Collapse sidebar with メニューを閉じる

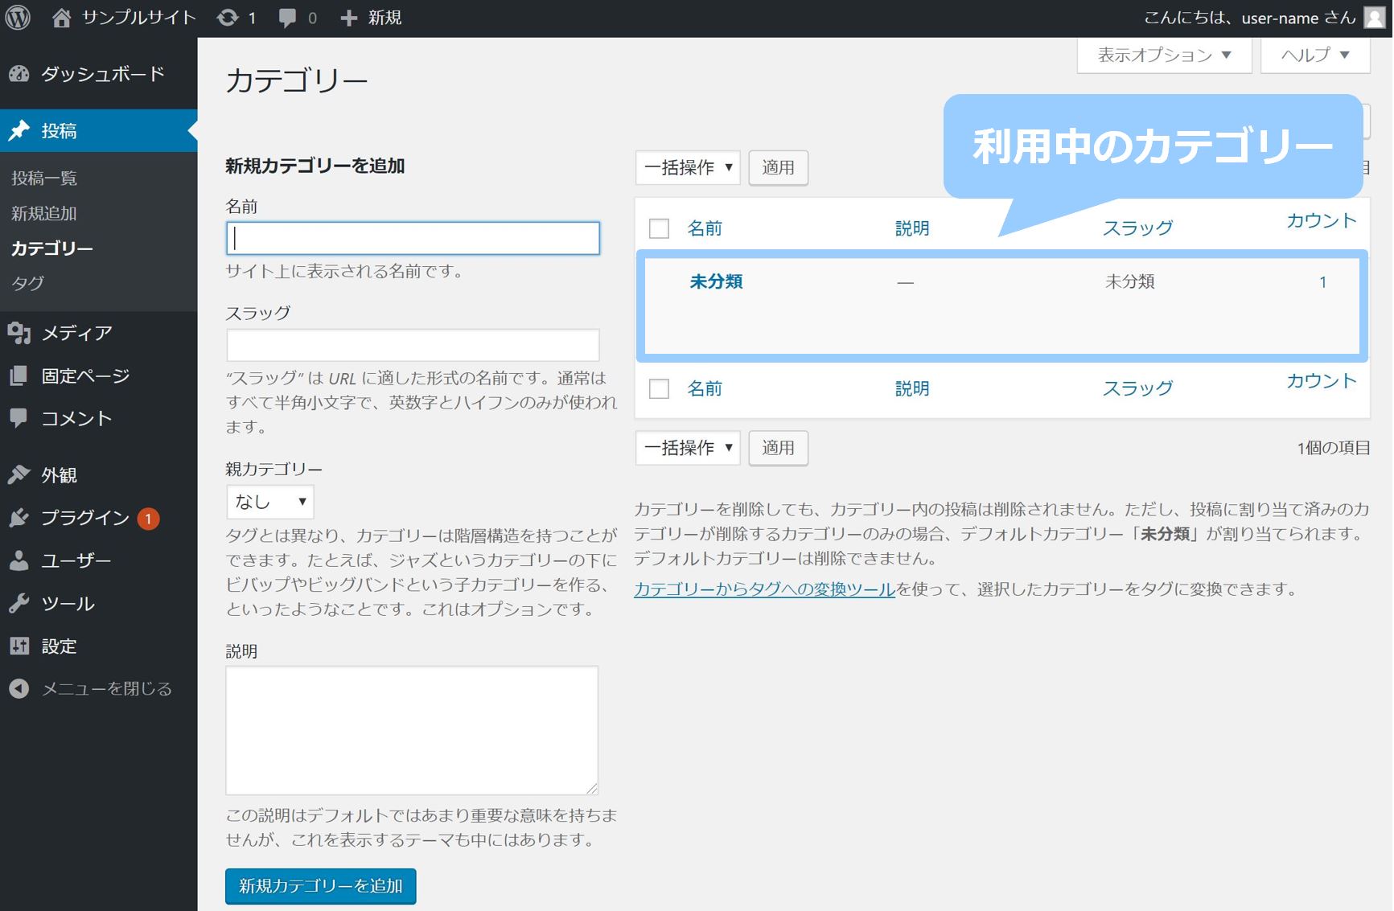[x=106, y=689]
